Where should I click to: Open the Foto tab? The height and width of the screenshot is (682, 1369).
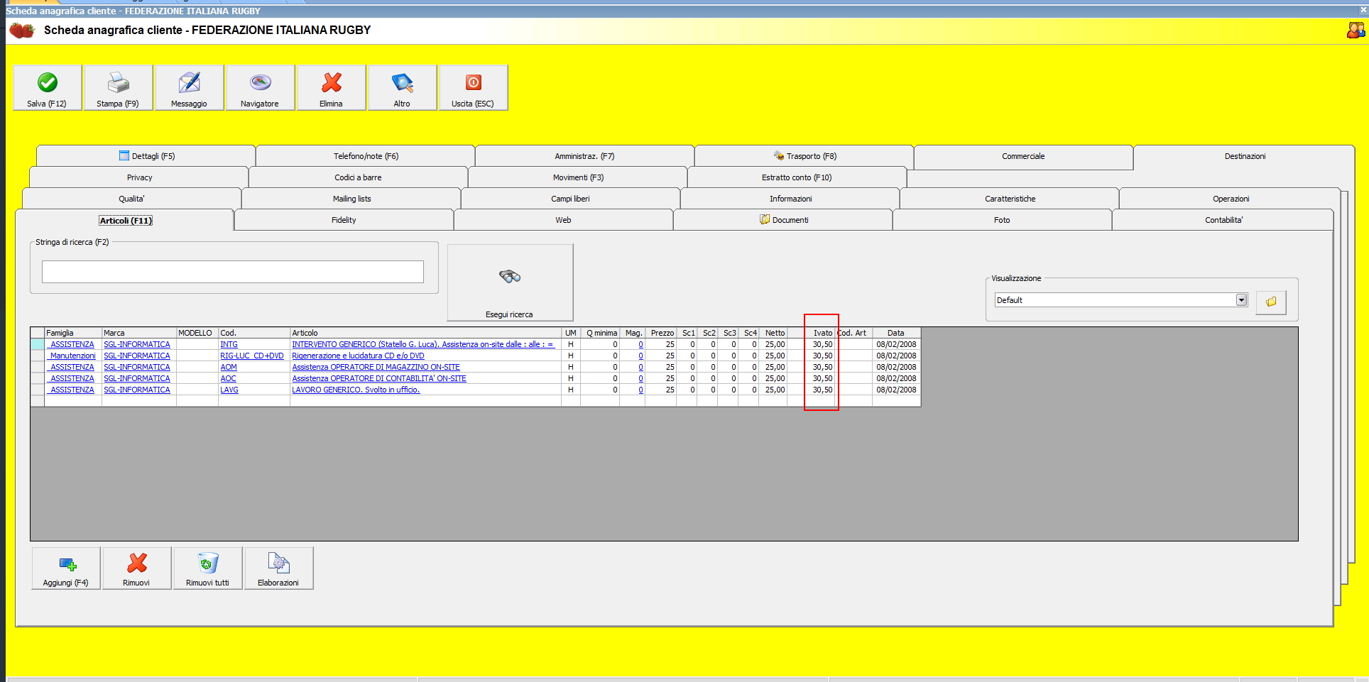pyautogui.click(x=1003, y=220)
